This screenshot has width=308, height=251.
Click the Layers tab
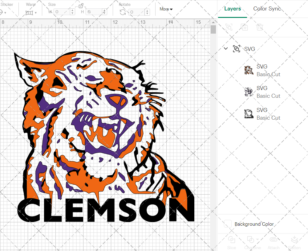tap(233, 9)
